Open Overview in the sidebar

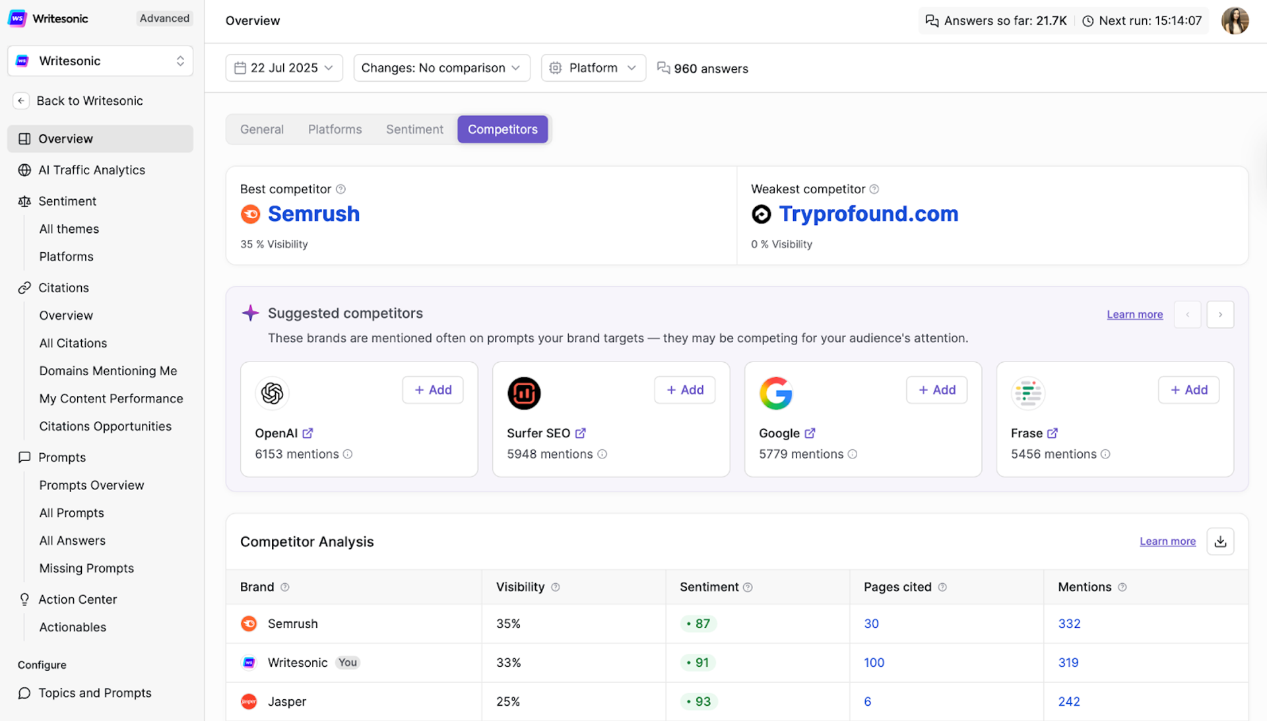pyautogui.click(x=100, y=139)
